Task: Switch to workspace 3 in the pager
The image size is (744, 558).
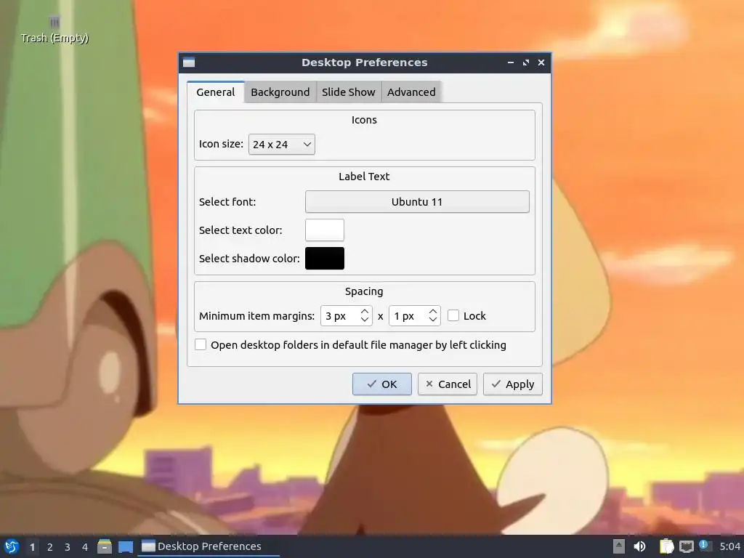Action: tap(68, 547)
